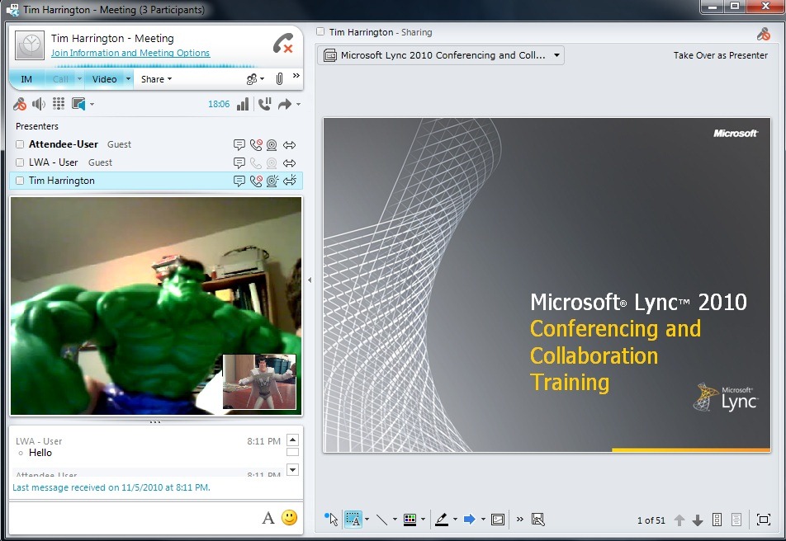Click muted phone icon for Attendee-User

[256, 145]
